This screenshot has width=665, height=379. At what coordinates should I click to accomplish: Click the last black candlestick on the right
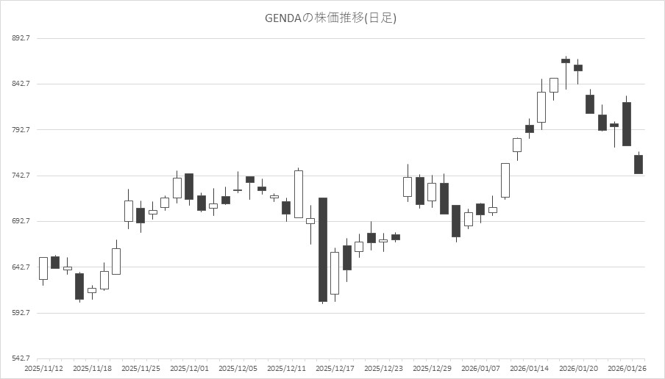(x=639, y=165)
